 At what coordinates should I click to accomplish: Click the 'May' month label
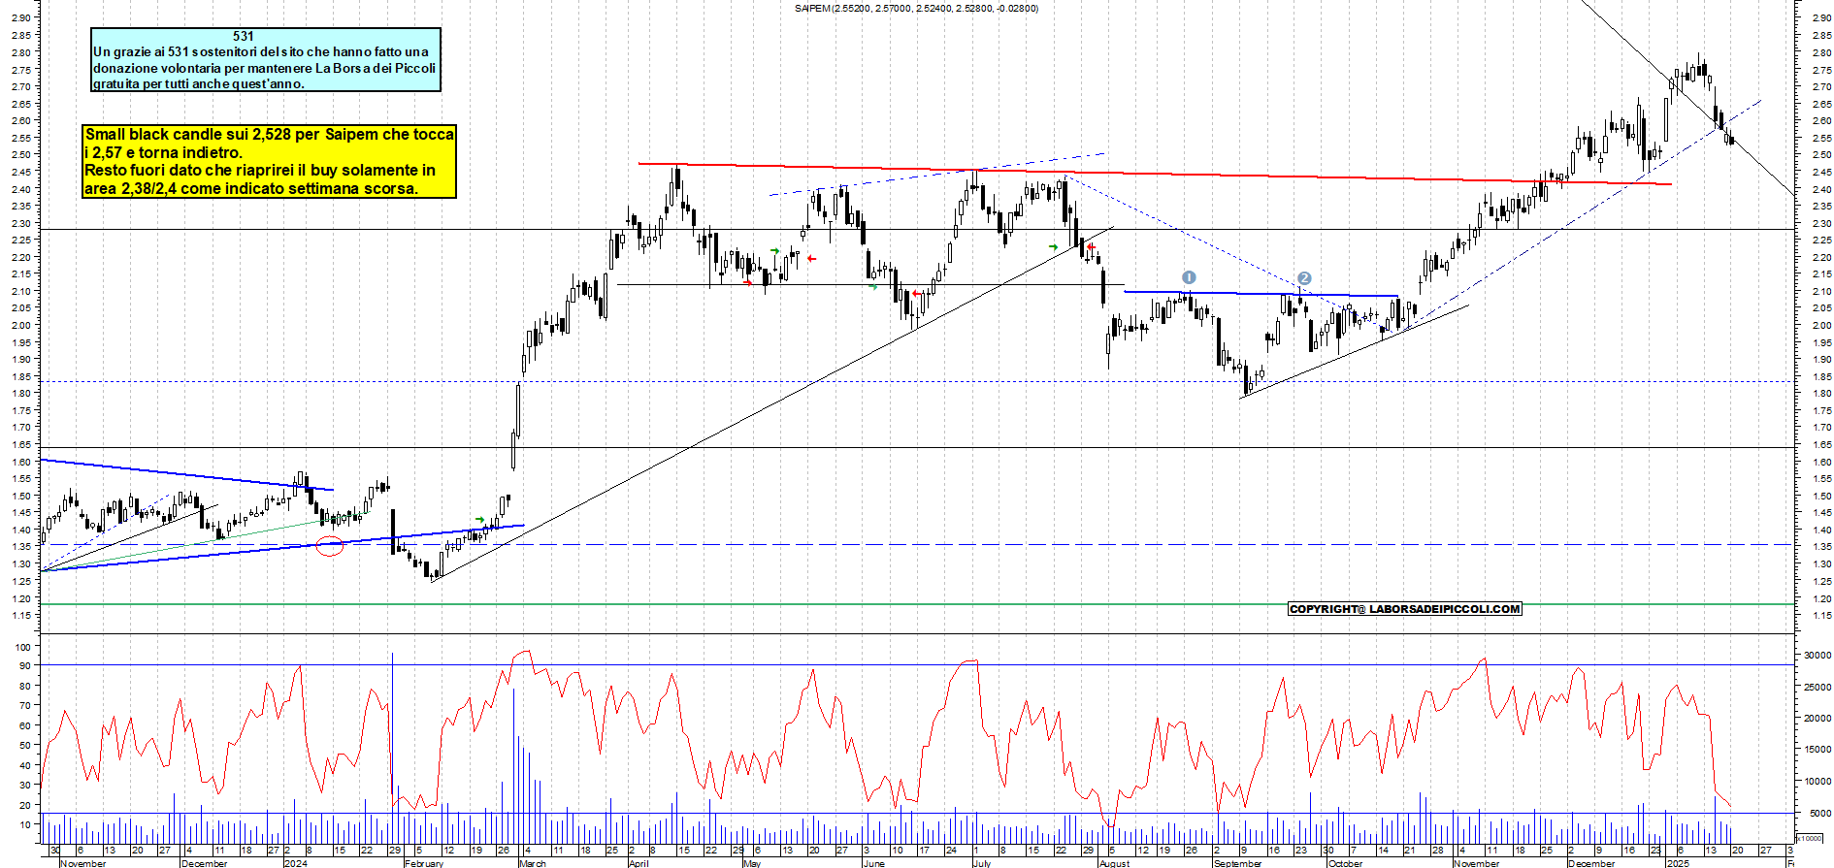(x=752, y=863)
